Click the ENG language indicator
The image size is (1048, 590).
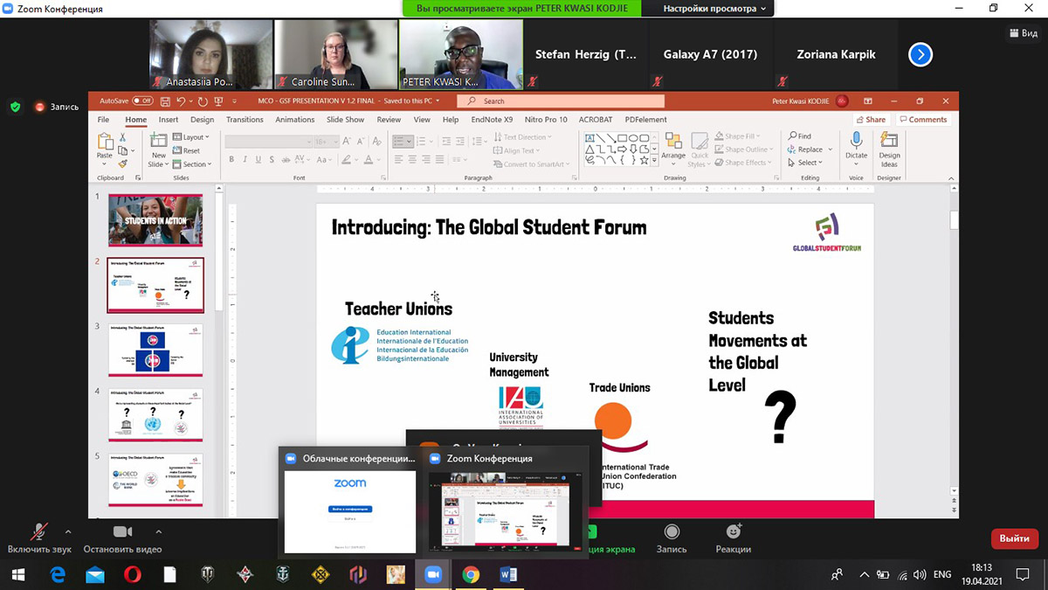point(942,574)
